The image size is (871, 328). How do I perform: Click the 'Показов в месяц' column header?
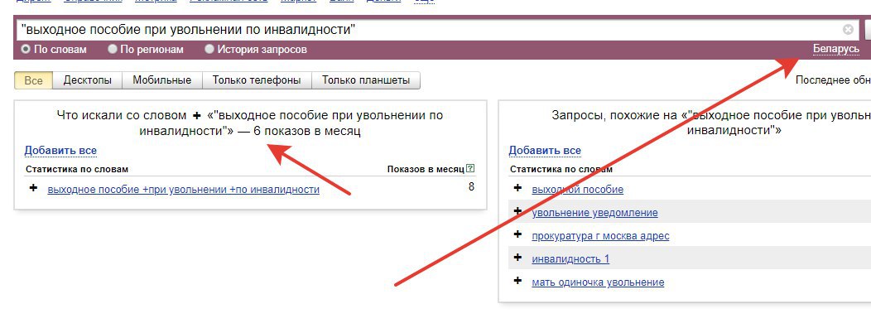pyautogui.click(x=426, y=169)
